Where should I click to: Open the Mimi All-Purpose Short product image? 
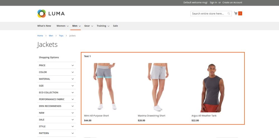[105, 87]
